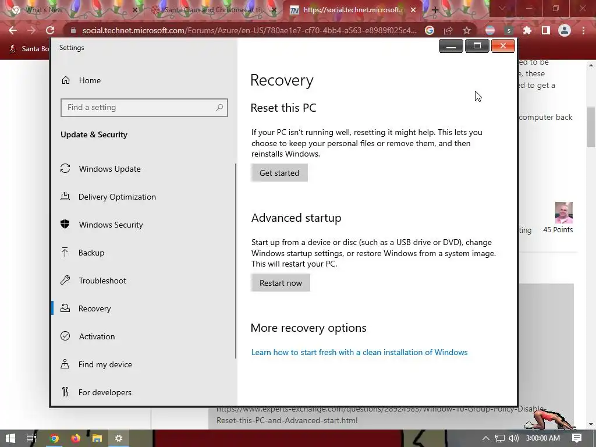
Task: Open Firefox from the taskbar
Action: (76, 438)
